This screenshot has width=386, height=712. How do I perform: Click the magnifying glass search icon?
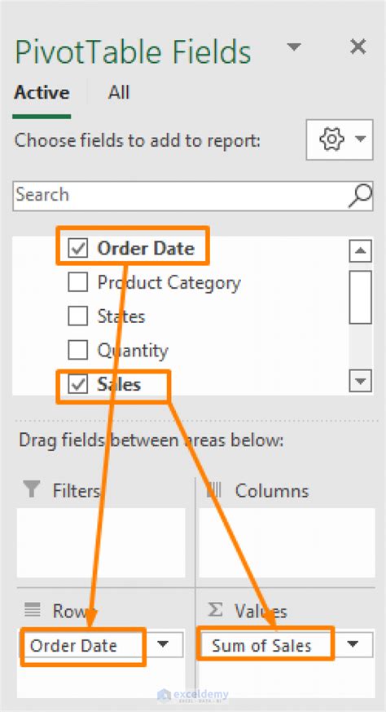(360, 197)
